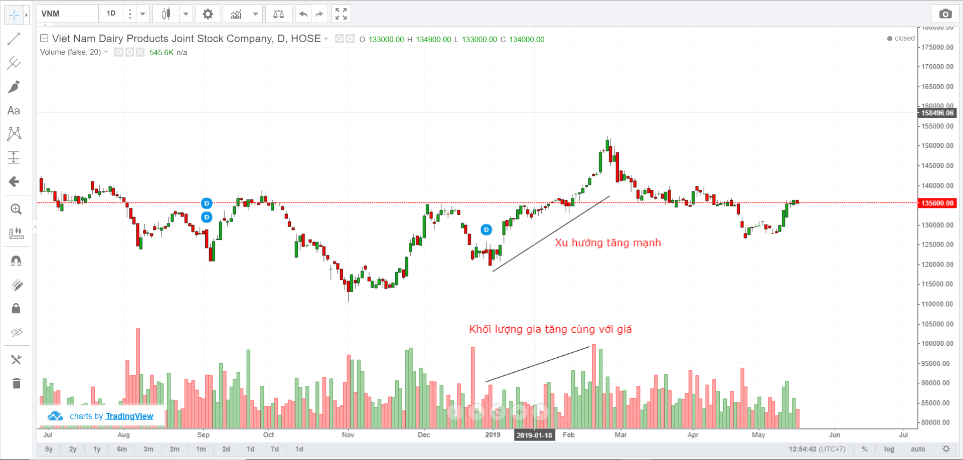Toggle stay-in-drawing-mode pencil
963x460 pixels.
(16, 285)
